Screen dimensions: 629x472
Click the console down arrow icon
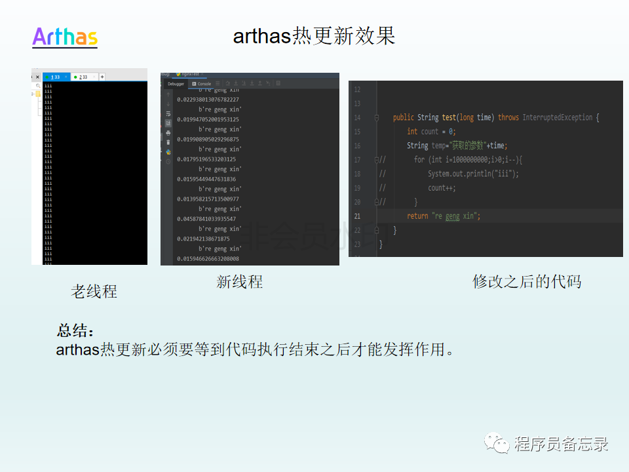pyautogui.click(x=168, y=104)
